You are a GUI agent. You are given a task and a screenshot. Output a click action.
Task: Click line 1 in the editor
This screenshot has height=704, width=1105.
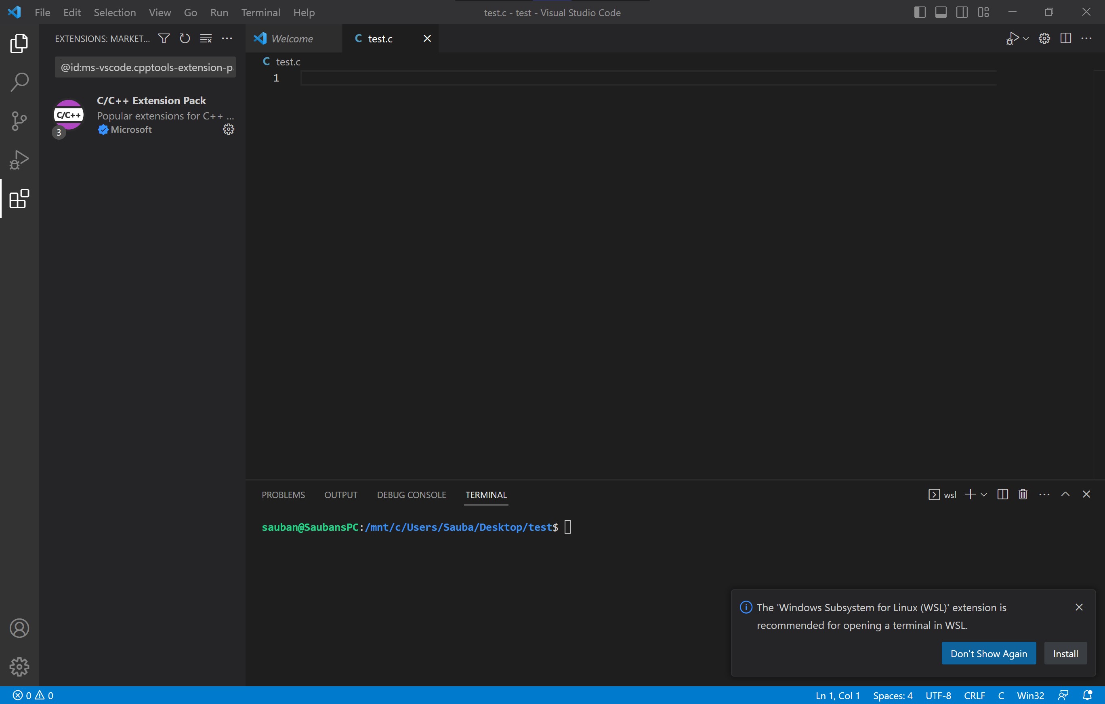coord(648,78)
